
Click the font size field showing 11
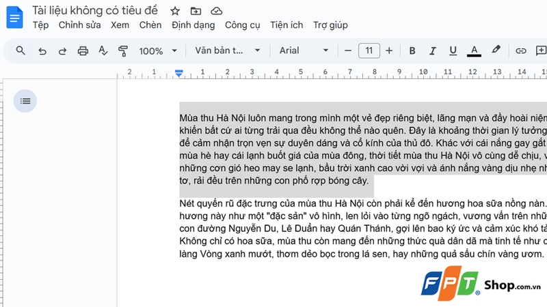[369, 50]
